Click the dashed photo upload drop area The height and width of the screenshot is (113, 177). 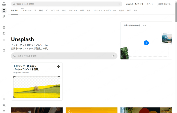click(x=146, y=43)
